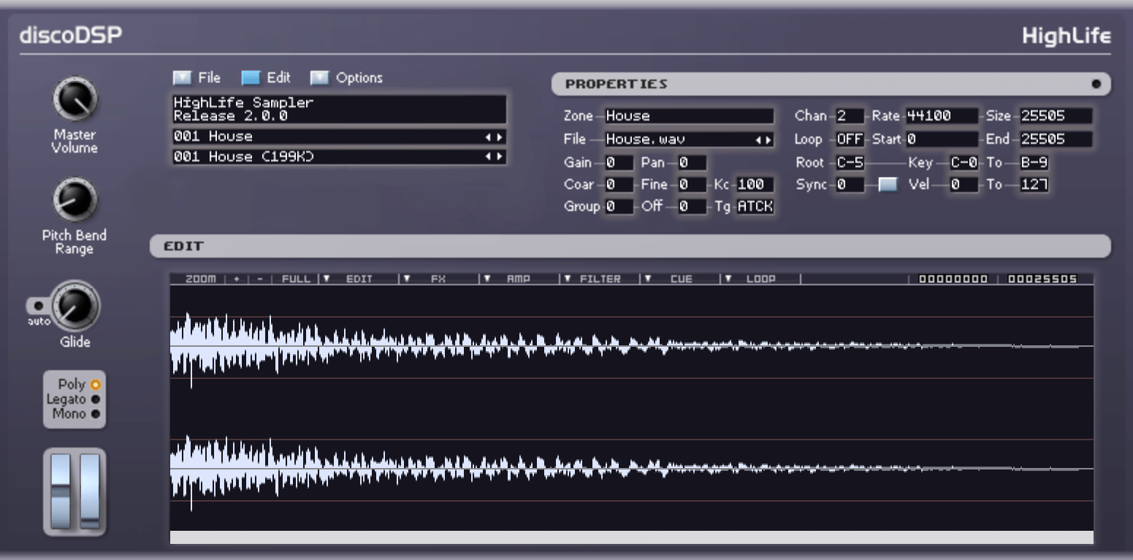Click zone arrows beside 001 House (199K)
This screenshot has height=560, width=1133.
pos(495,156)
